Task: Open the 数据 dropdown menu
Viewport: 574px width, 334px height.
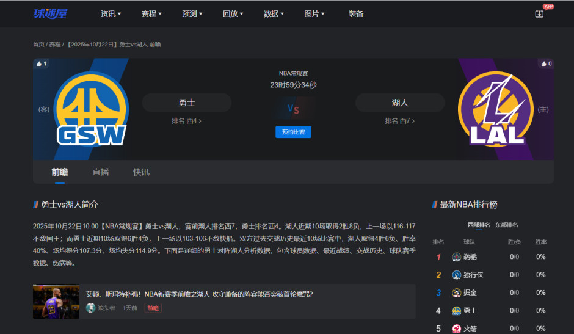Action: click(274, 13)
